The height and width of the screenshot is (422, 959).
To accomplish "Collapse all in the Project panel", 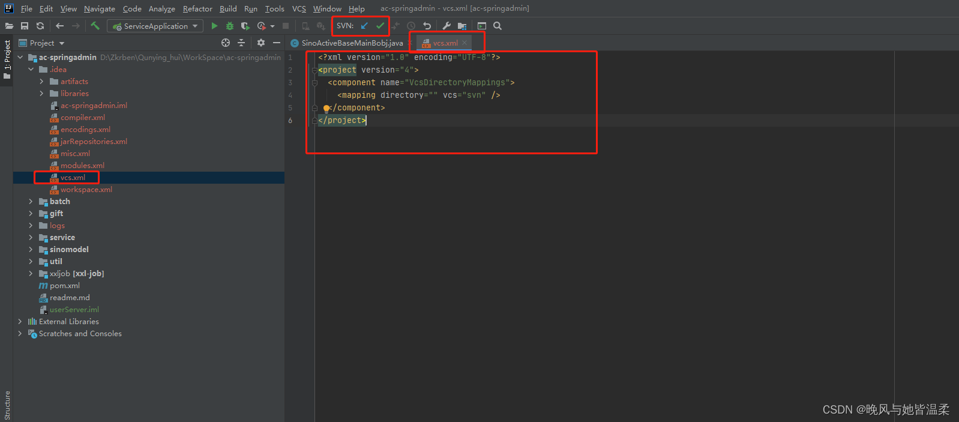I will 241,43.
